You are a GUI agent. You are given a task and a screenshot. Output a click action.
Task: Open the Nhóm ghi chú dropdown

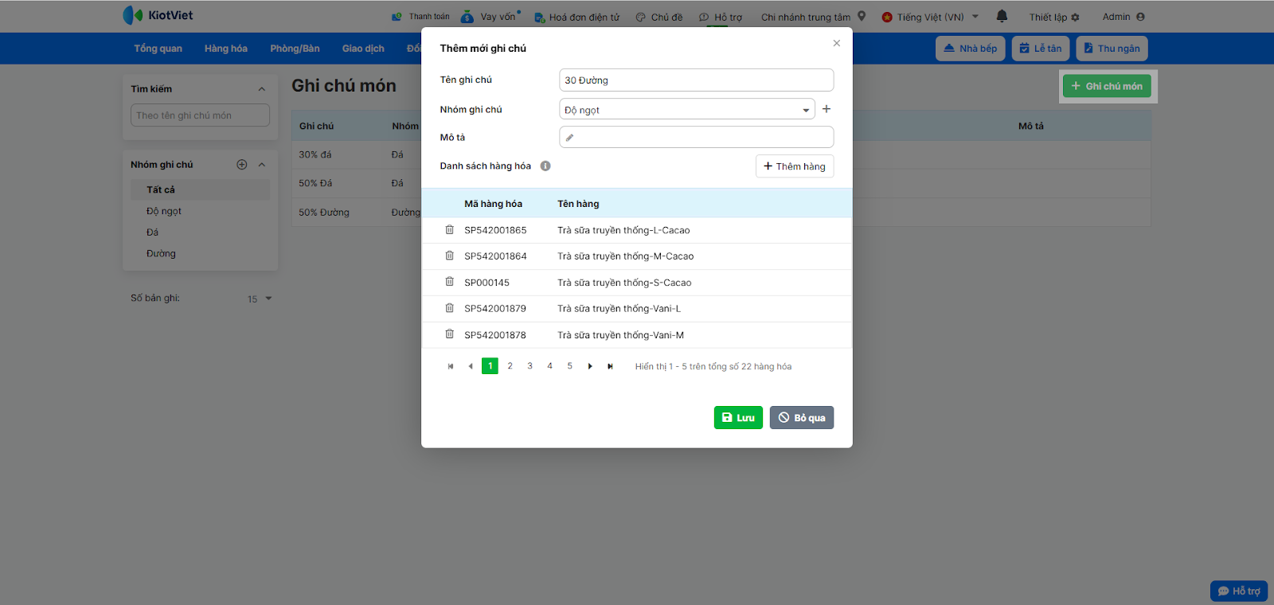pos(687,109)
